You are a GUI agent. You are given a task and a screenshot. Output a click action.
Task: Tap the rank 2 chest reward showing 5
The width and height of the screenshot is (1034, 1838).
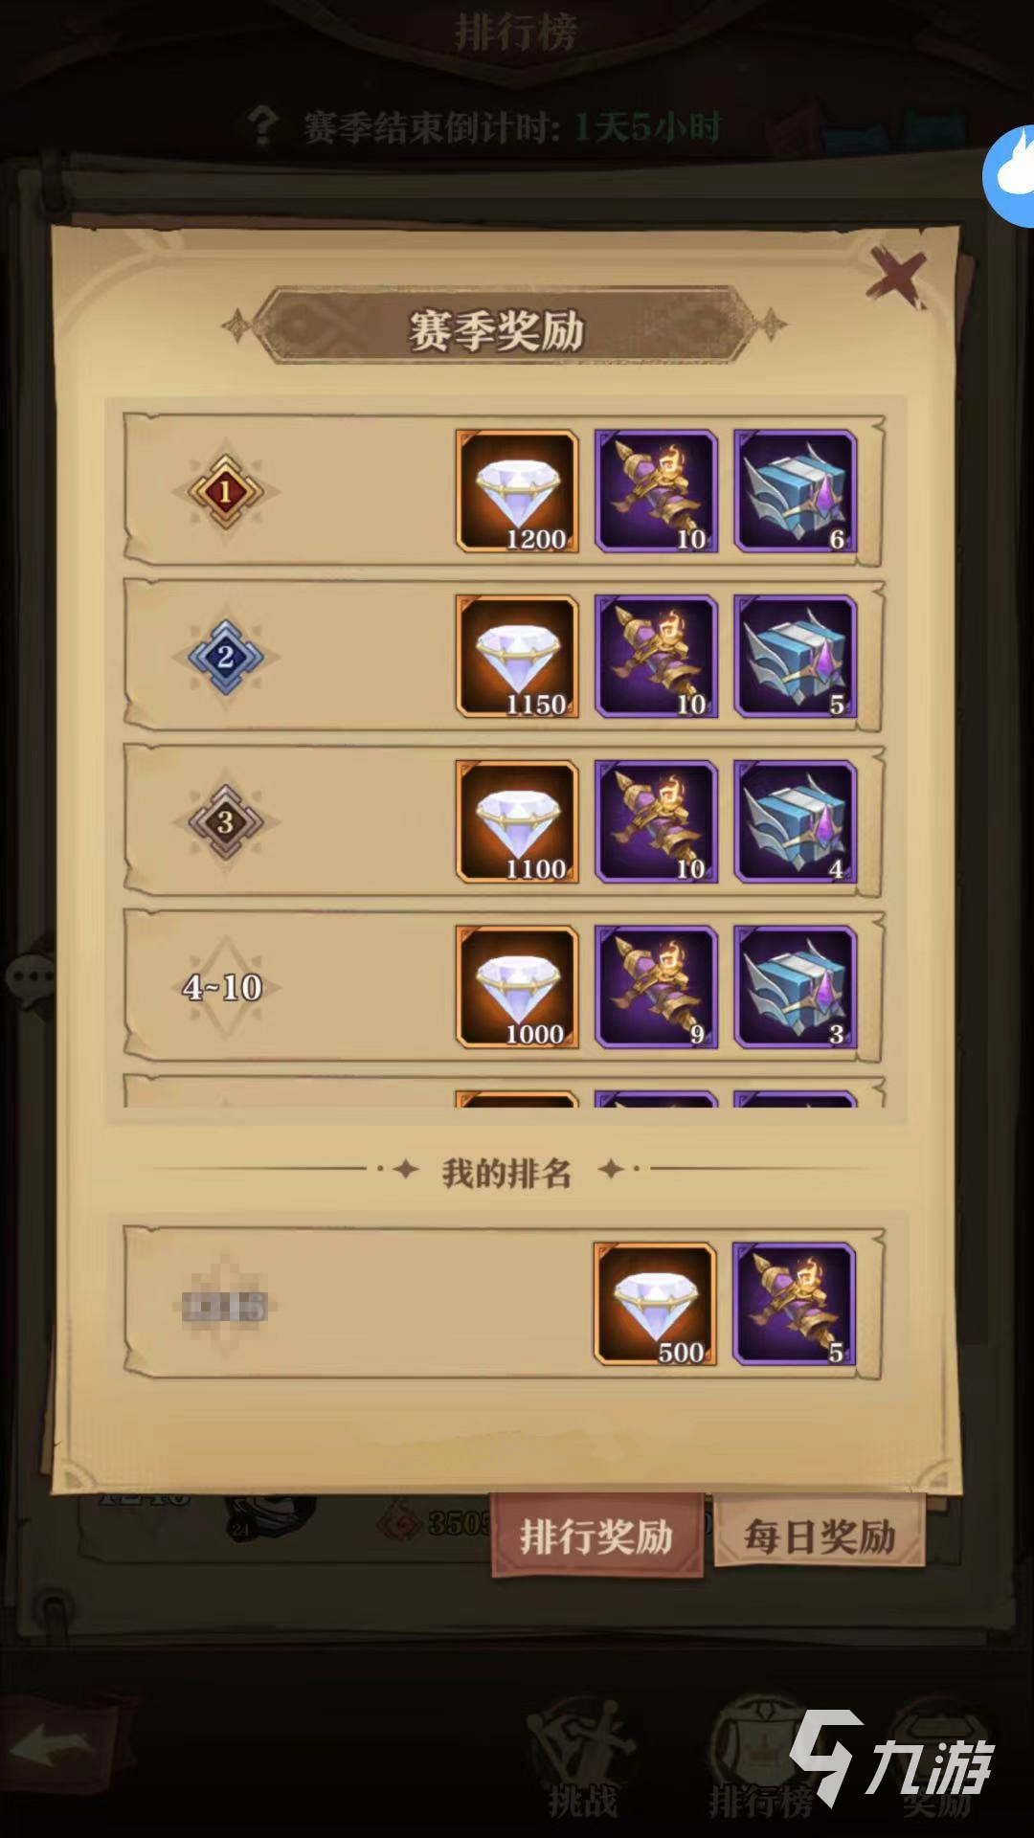(x=795, y=657)
